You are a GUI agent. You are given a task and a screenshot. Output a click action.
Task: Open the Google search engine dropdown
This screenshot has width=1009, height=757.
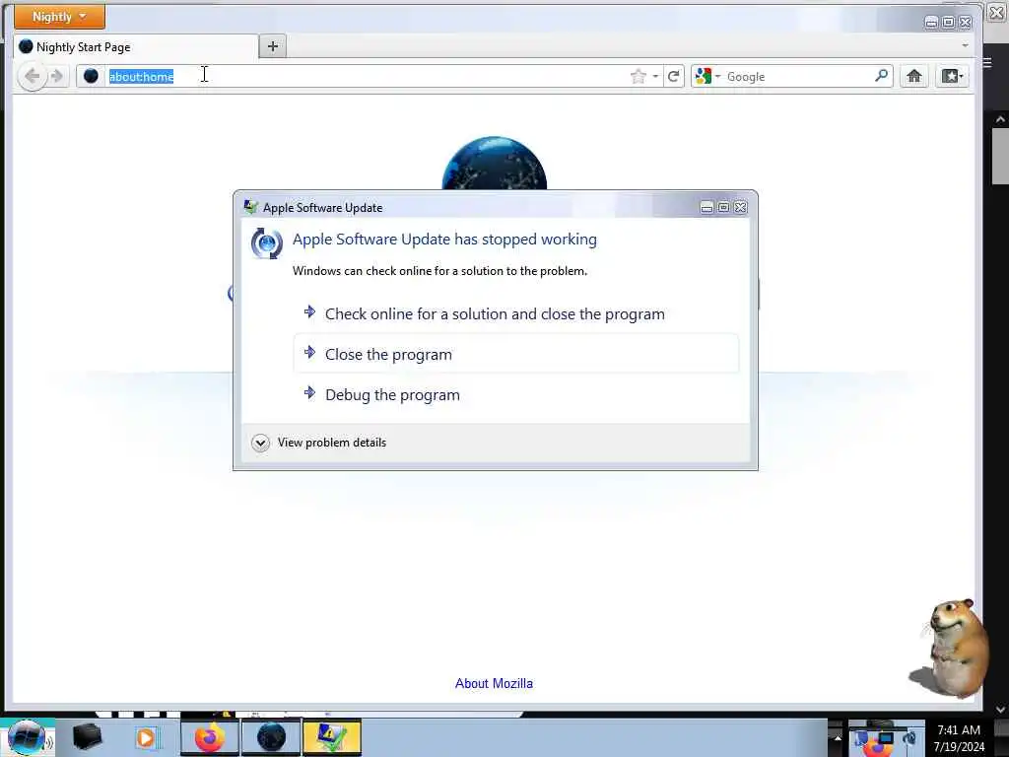click(x=707, y=77)
